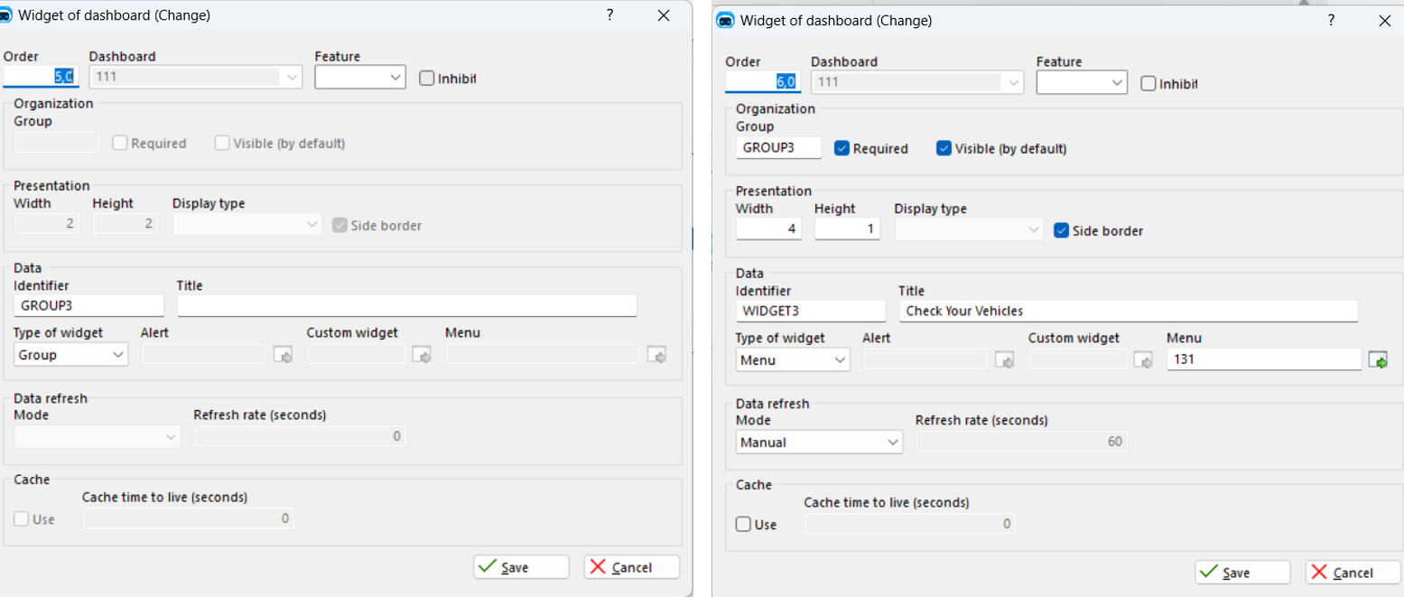Click Alert lookup icon in left dialog
This screenshot has height=597, width=1404.
(x=284, y=355)
